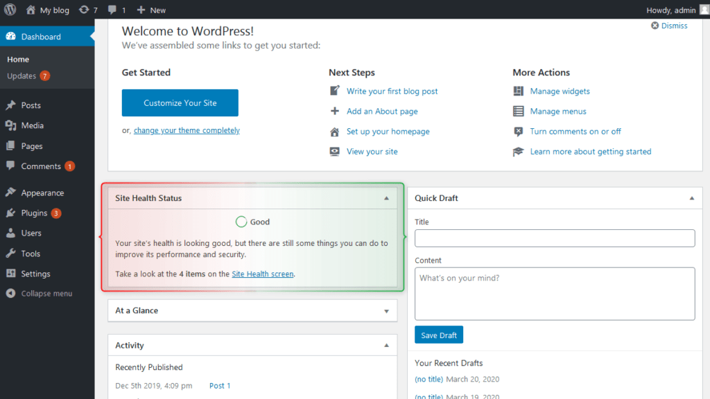Collapse the Activity panel
Screen dimensions: 710x399
(386, 345)
